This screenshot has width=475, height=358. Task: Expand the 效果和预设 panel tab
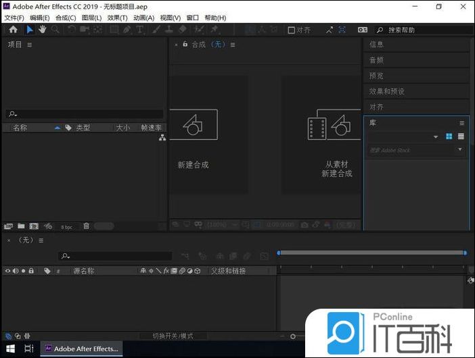pyautogui.click(x=387, y=91)
